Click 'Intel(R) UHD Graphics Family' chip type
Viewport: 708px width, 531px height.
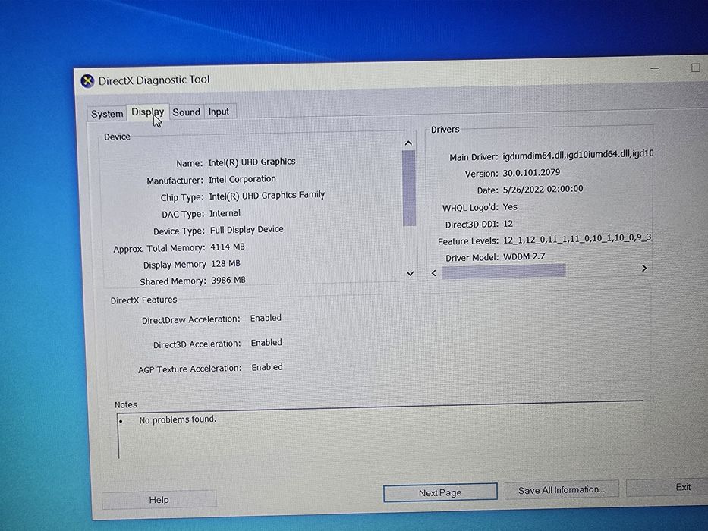pos(267,196)
